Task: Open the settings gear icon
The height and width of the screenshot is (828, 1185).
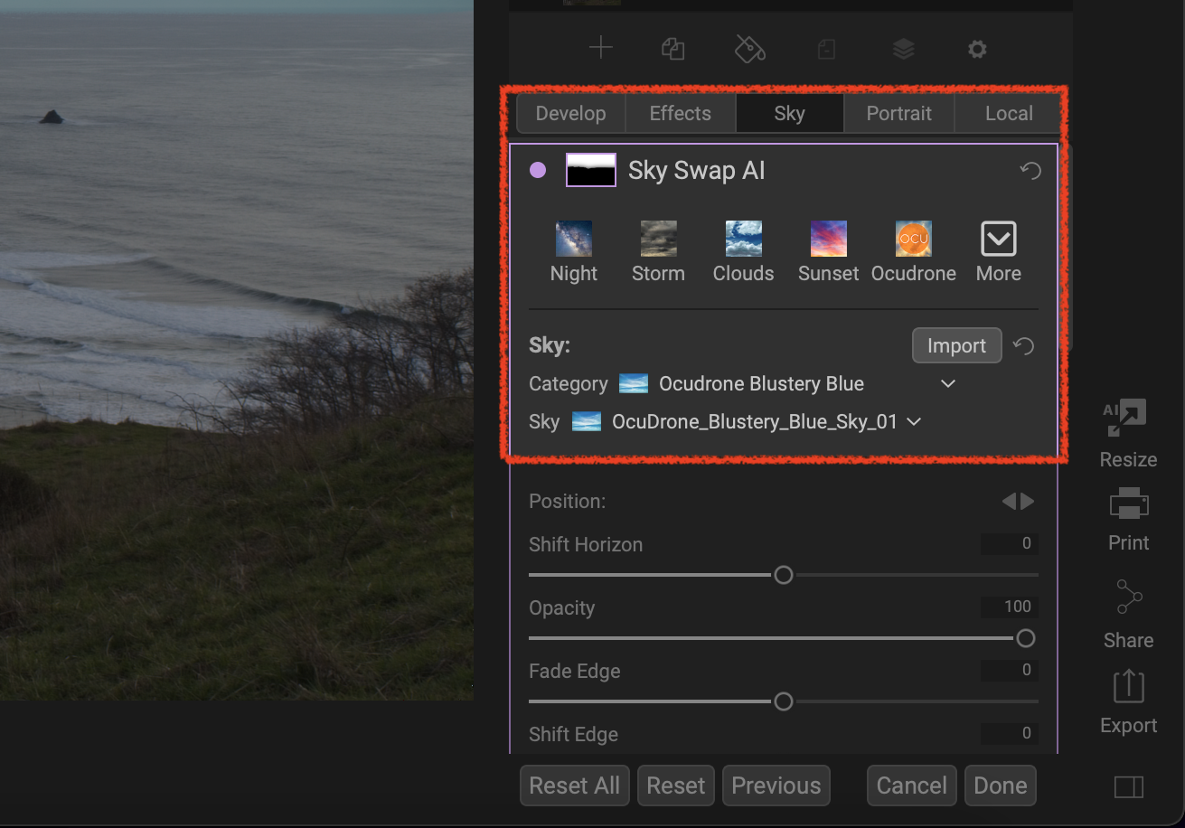Action: click(977, 49)
